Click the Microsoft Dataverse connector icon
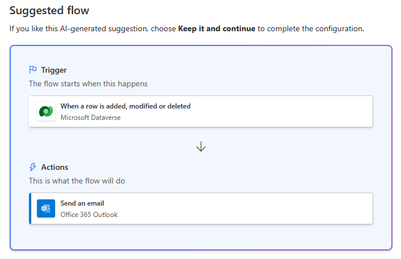This screenshot has height=259, width=401. 46,111
